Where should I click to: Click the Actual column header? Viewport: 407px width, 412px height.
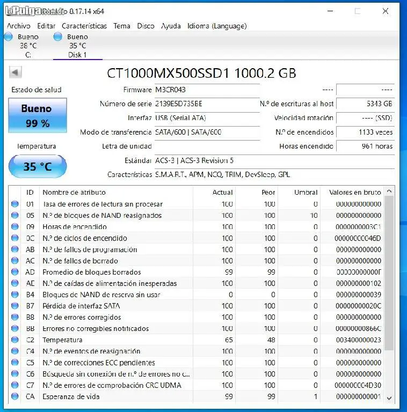[x=214, y=193]
